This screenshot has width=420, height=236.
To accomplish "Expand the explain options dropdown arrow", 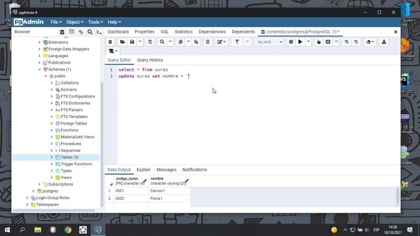I will [x=336, y=42].
